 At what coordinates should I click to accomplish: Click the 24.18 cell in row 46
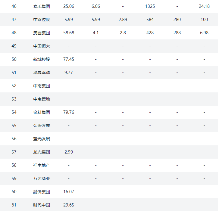click(x=204, y=6)
